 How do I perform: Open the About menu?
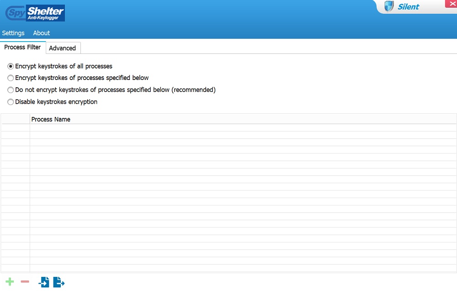[x=41, y=33]
